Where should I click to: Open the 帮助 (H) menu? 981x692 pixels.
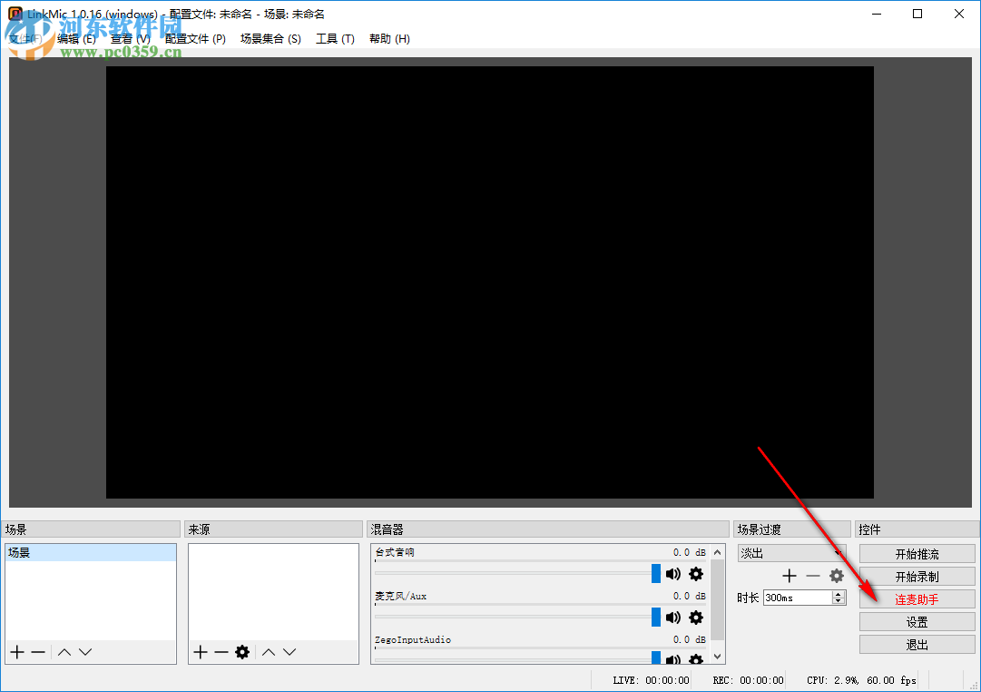(389, 39)
